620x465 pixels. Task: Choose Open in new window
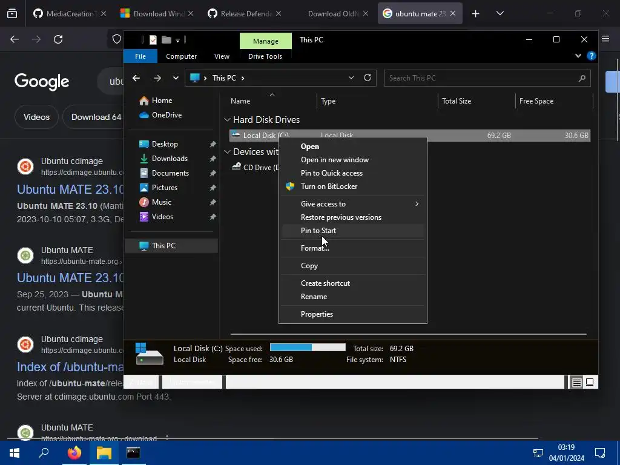coord(353,160)
